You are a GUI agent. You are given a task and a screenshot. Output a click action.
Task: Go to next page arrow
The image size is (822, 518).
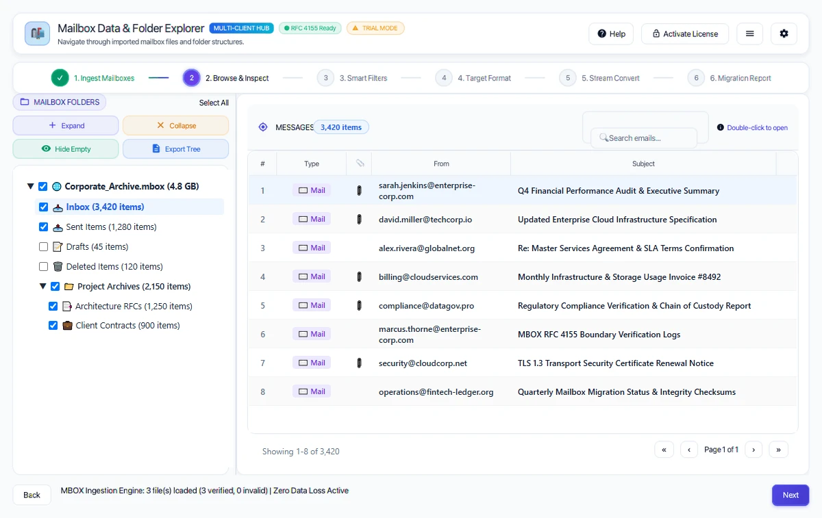[x=754, y=450]
